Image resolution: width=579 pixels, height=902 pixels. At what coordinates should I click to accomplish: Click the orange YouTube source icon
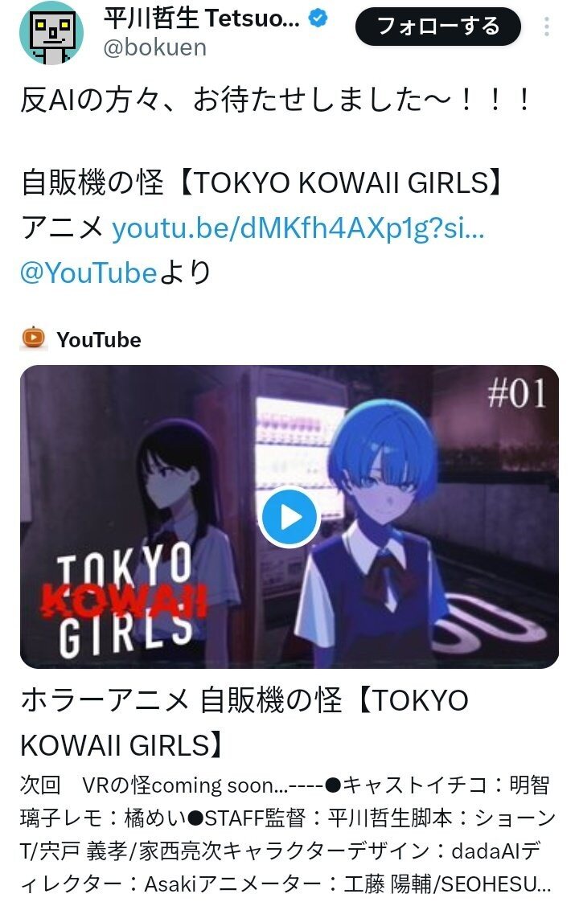tap(34, 338)
